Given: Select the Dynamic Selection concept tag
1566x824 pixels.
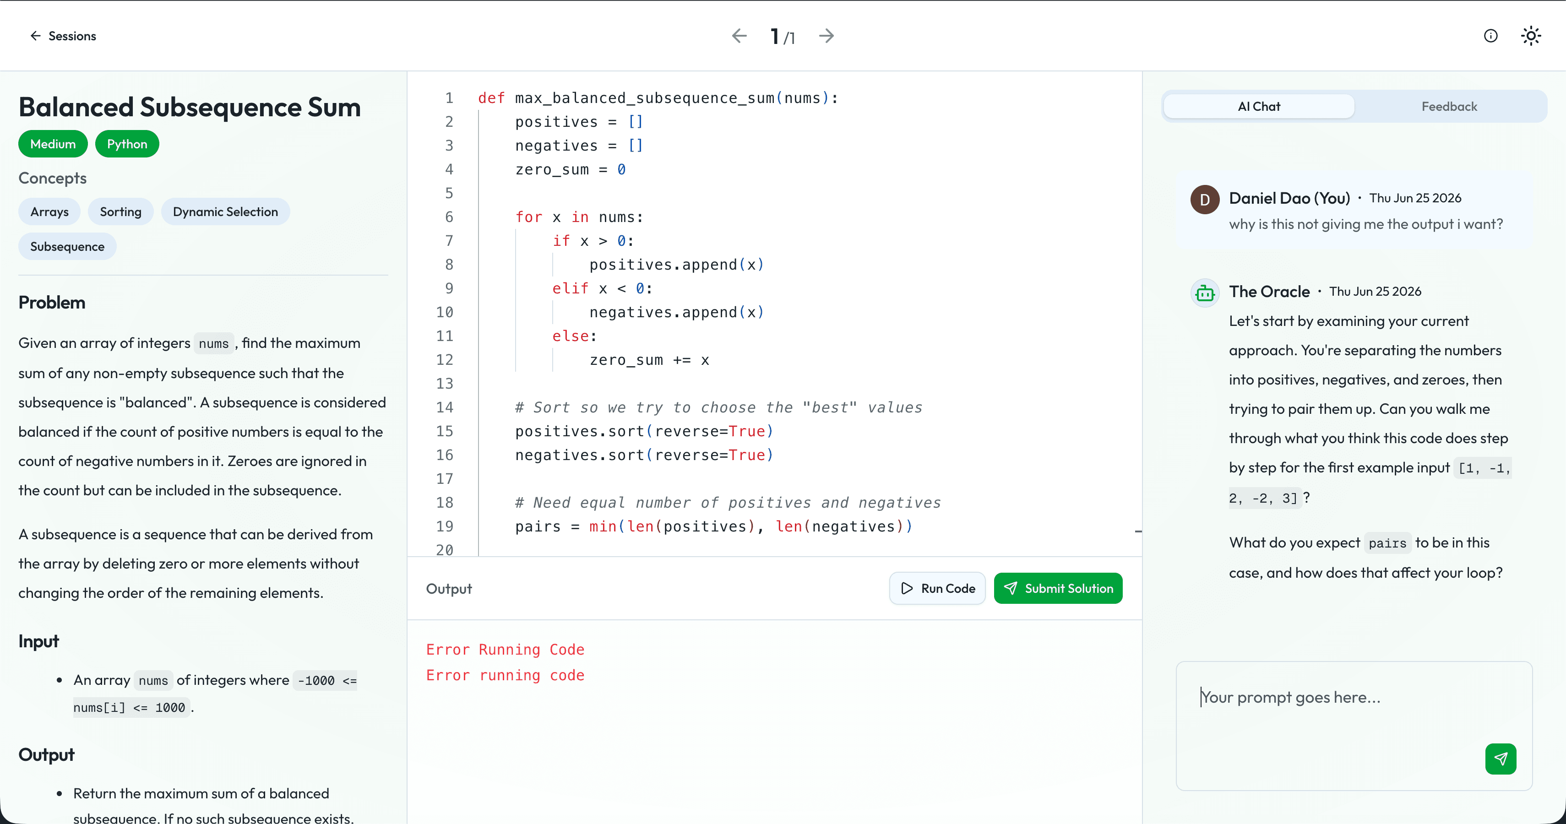Looking at the screenshot, I should [225, 211].
